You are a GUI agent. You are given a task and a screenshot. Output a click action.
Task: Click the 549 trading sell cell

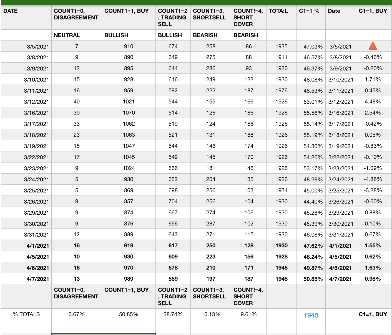[x=173, y=157]
